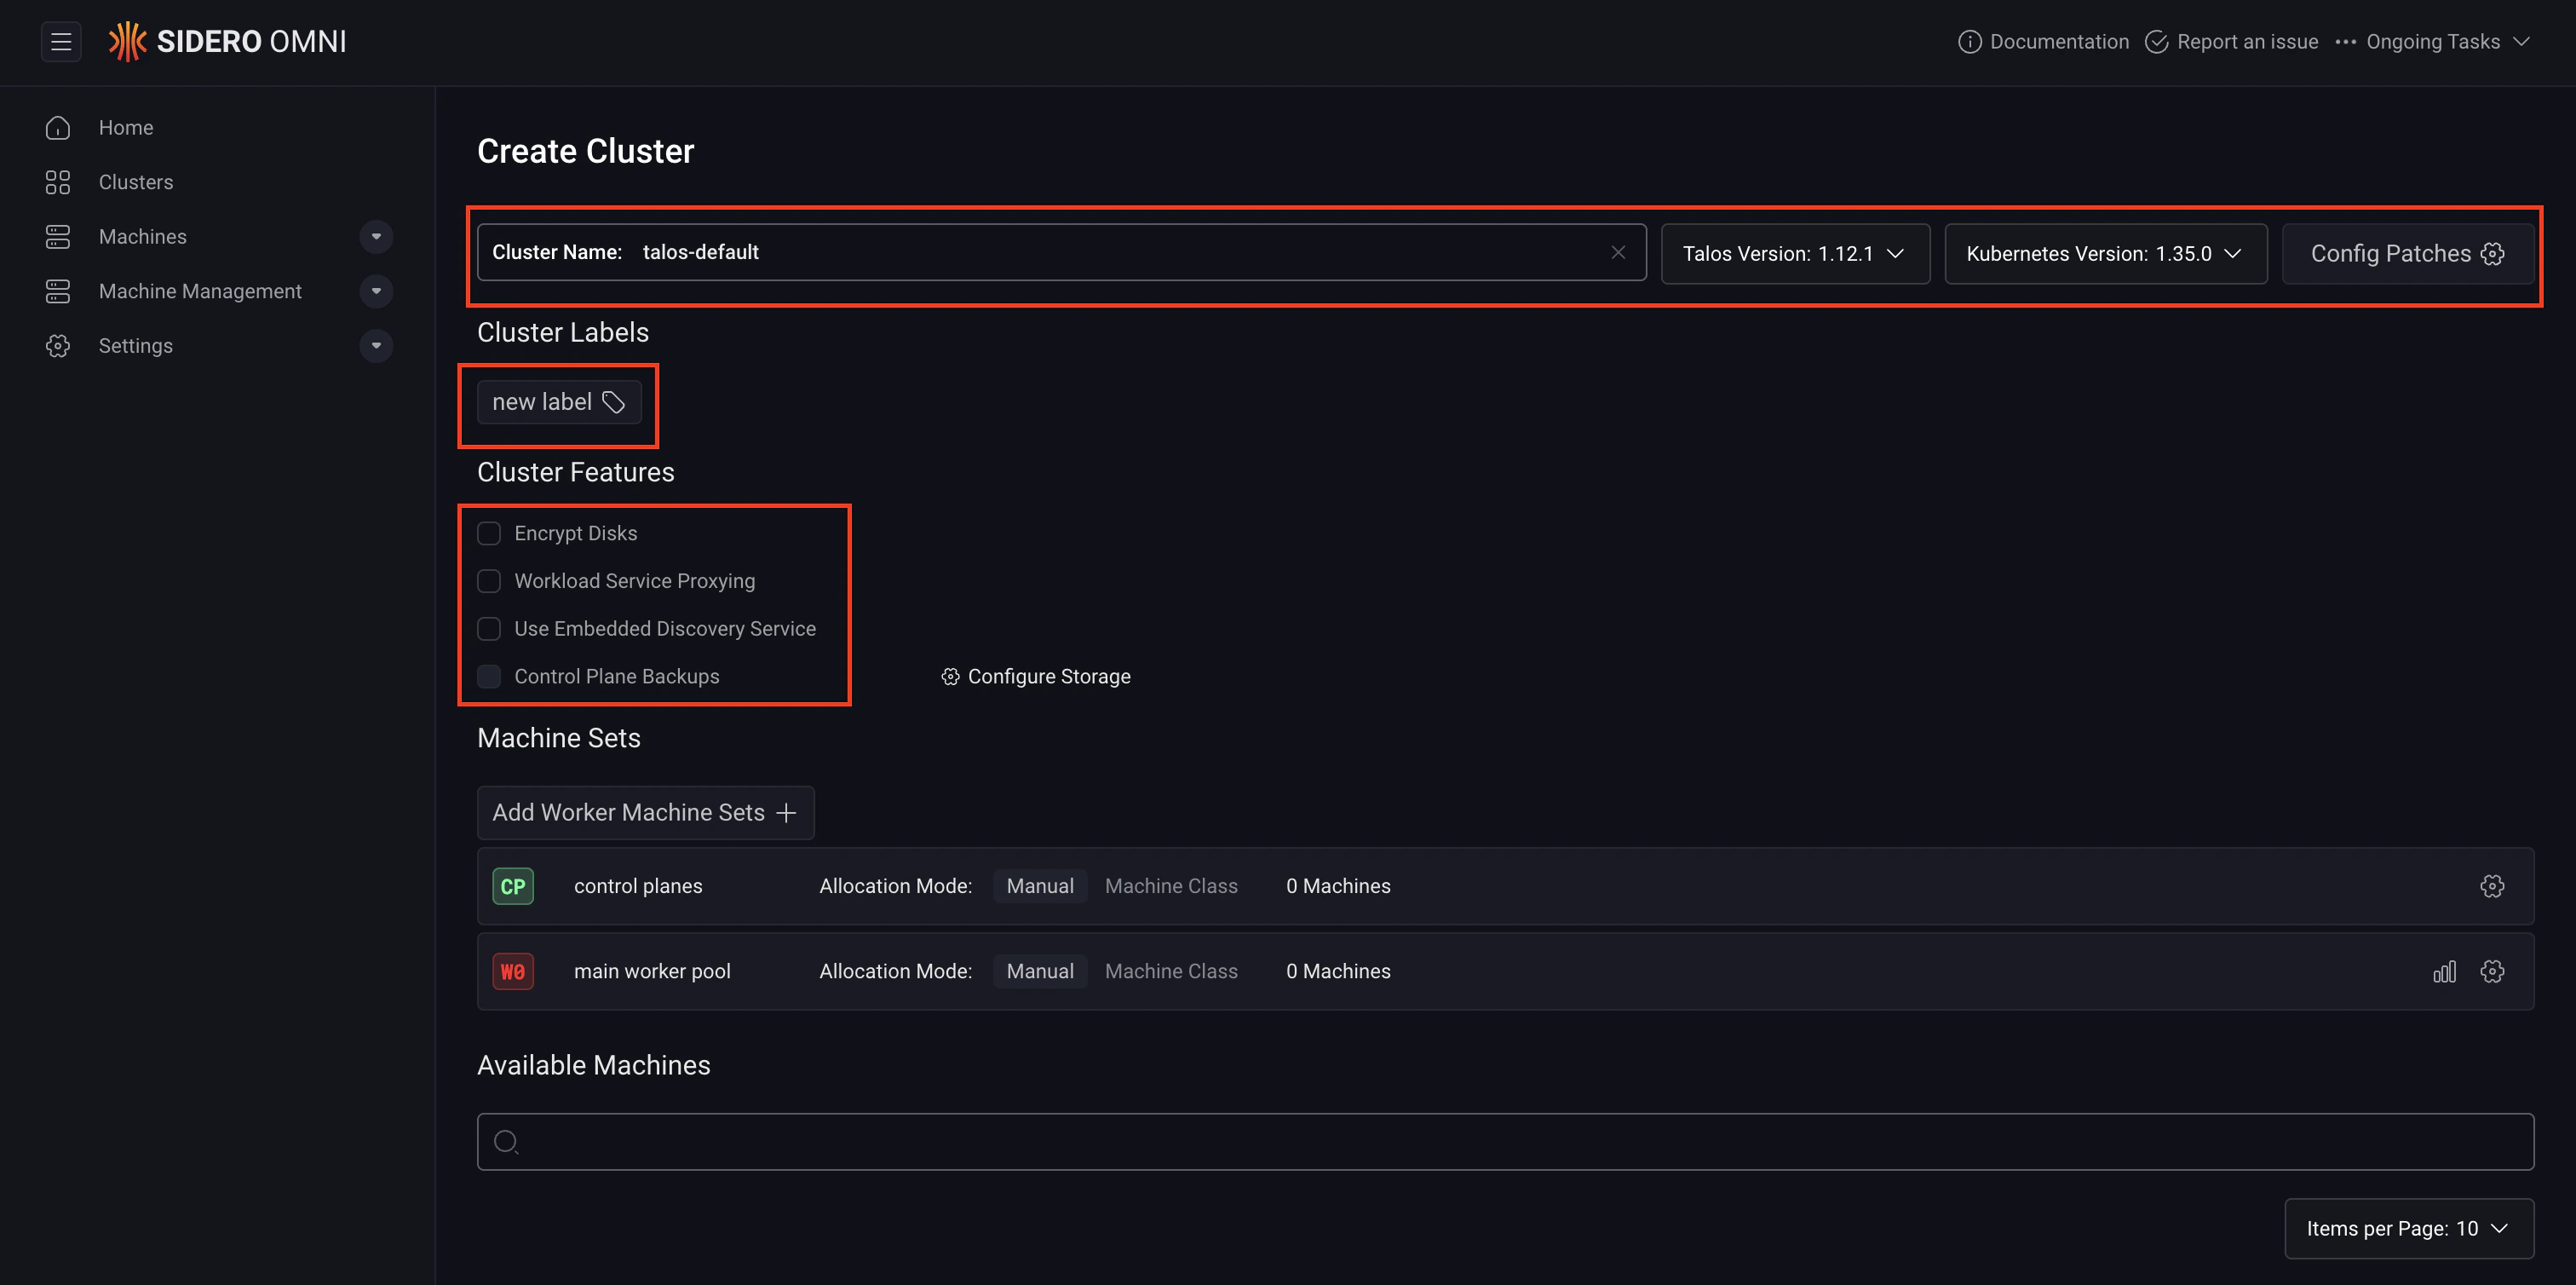Expand the Machine Management sidebar section
The height and width of the screenshot is (1285, 2576).
[376, 291]
